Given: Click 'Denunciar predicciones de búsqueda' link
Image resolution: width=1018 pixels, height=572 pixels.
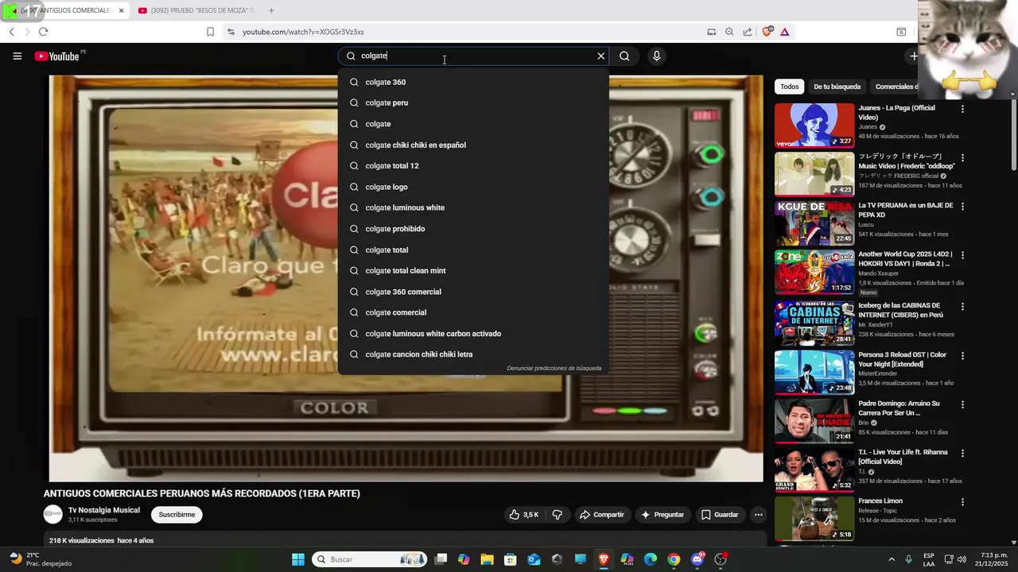Looking at the screenshot, I should pos(554,369).
